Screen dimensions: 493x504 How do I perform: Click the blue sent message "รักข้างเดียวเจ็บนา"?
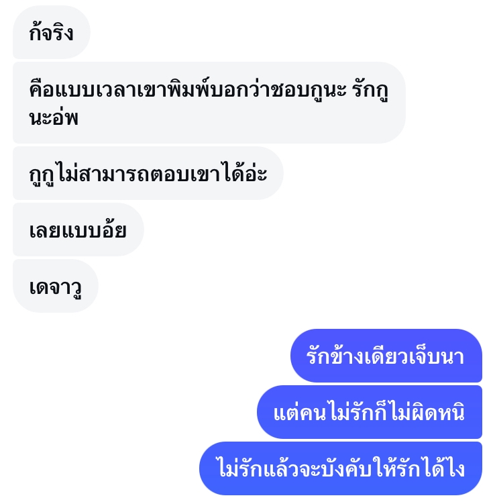pos(386,356)
